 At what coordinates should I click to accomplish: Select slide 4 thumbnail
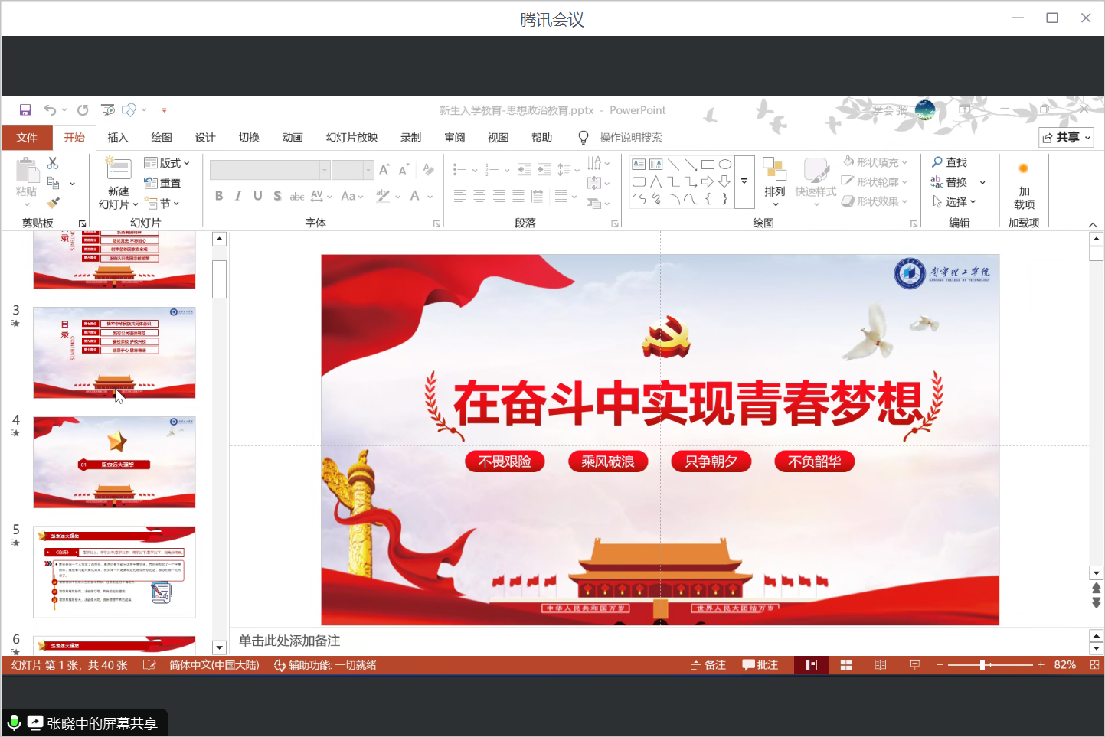(114, 461)
